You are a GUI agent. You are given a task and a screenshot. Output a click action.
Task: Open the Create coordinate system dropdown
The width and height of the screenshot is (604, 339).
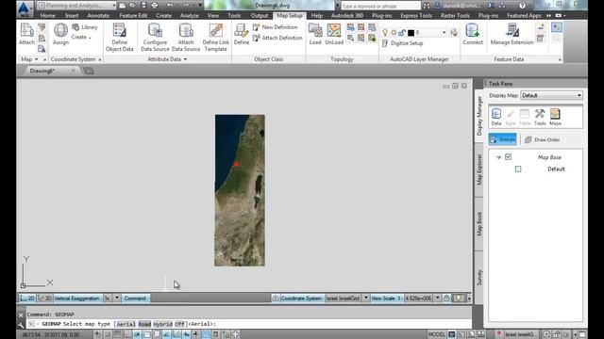point(81,38)
